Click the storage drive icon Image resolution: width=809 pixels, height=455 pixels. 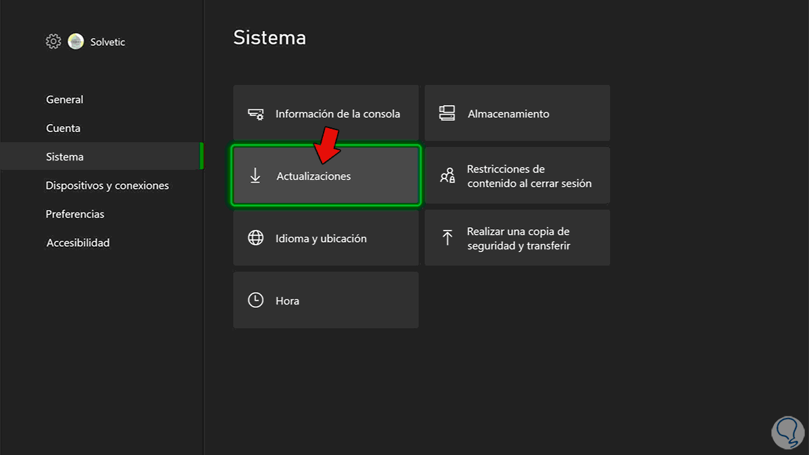tap(447, 113)
